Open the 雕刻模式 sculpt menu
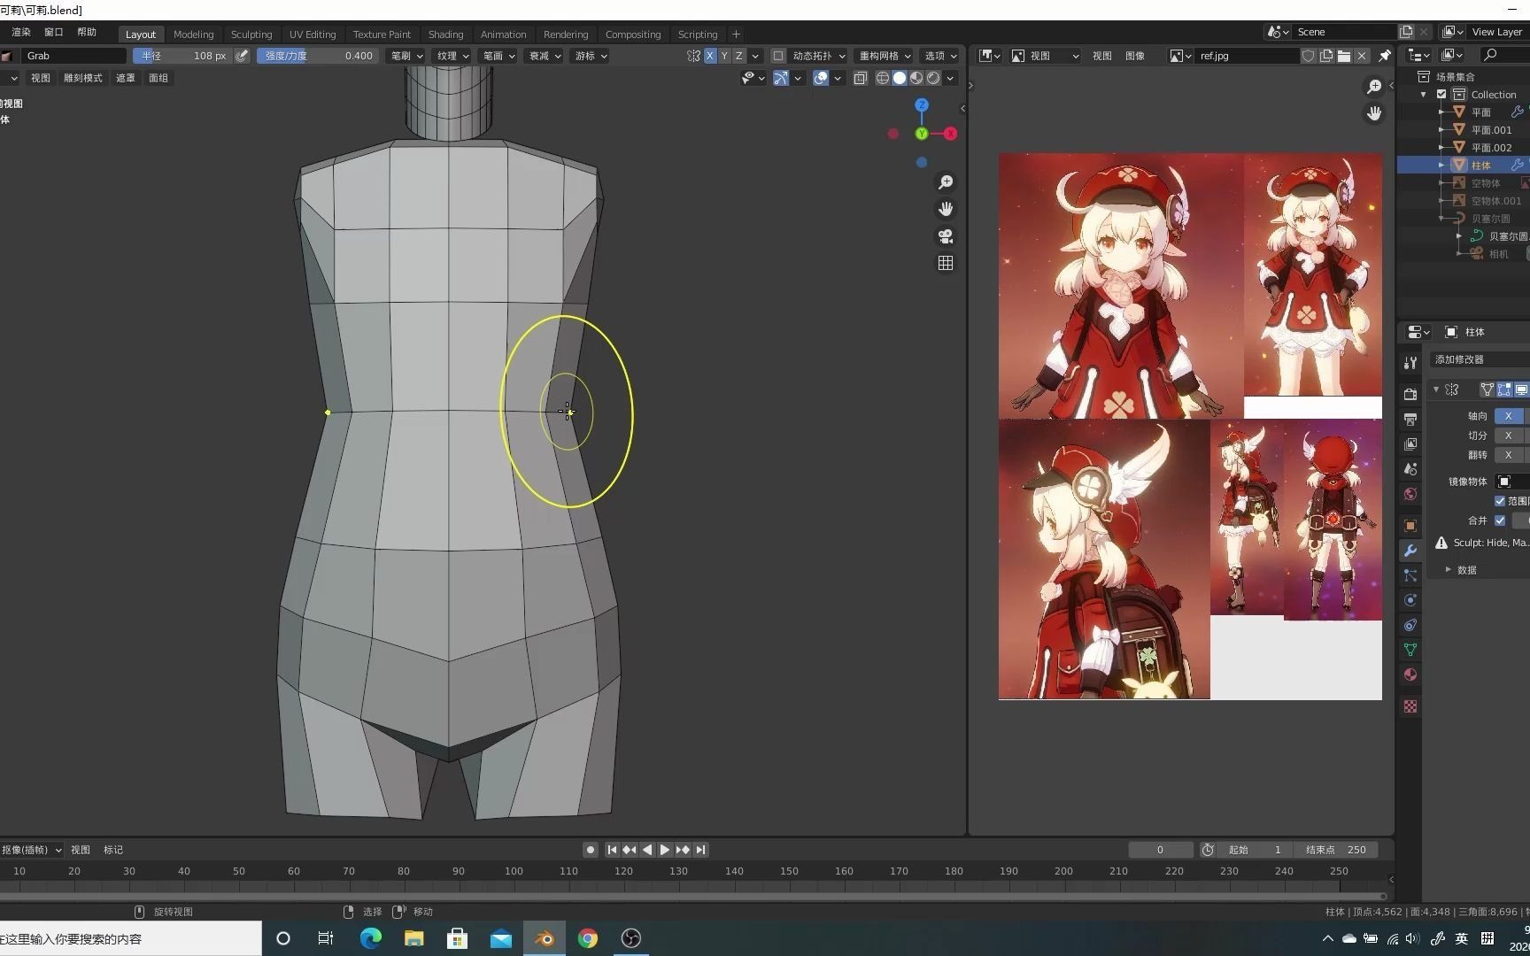Image resolution: width=1530 pixels, height=956 pixels. [x=82, y=78]
